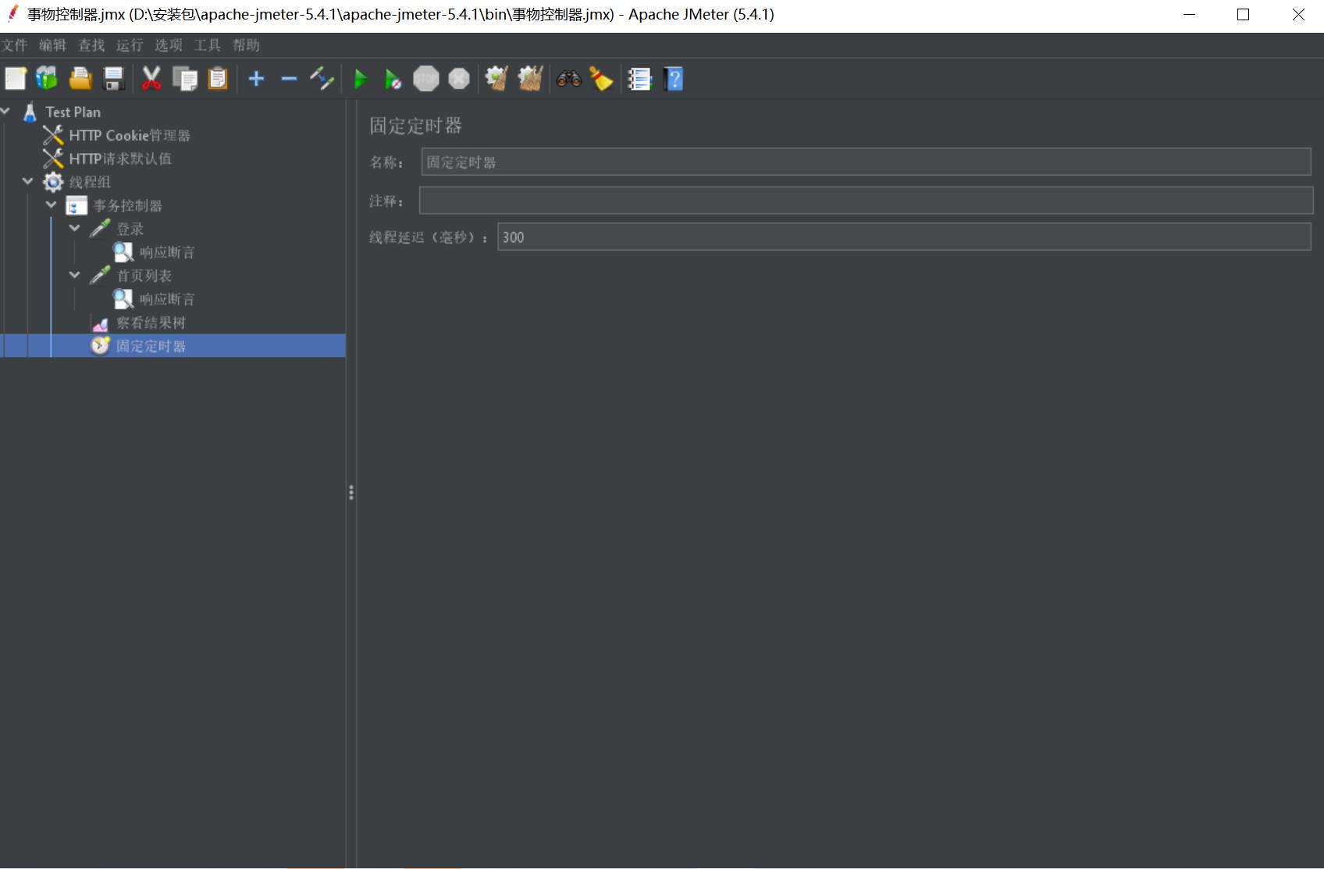Collapse the 登录 sampler node arrow
This screenshot has width=1324, height=869.
click(x=75, y=228)
